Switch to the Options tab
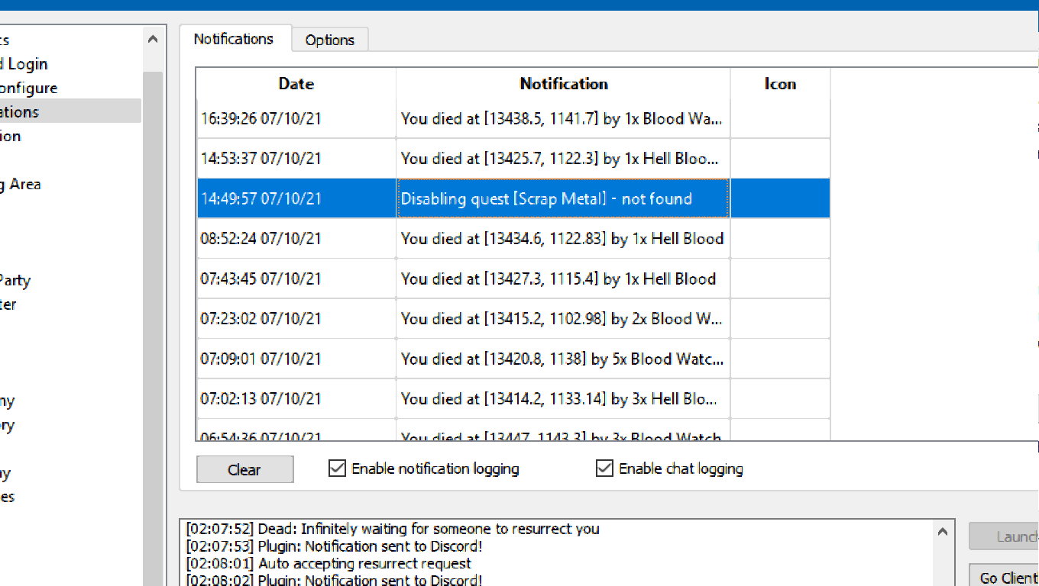The height and width of the screenshot is (586, 1039). pyautogui.click(x=330, y=40)
